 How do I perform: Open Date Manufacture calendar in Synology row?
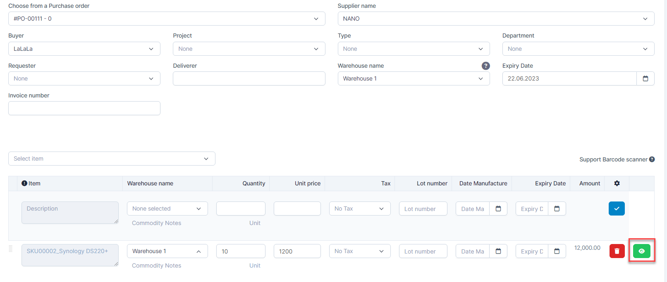click(x=498, y=251)
